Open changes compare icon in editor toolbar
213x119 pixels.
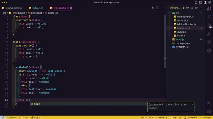[153, 8]
